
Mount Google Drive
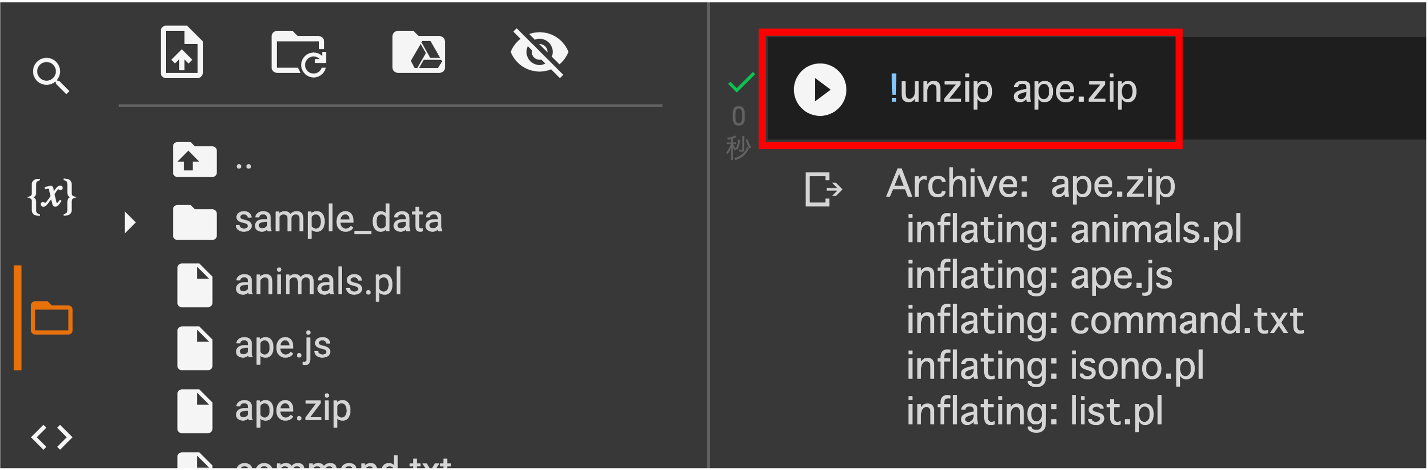click(418, 52)
